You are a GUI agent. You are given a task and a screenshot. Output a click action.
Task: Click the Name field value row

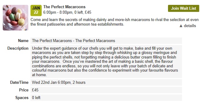(x=106, y=41)
